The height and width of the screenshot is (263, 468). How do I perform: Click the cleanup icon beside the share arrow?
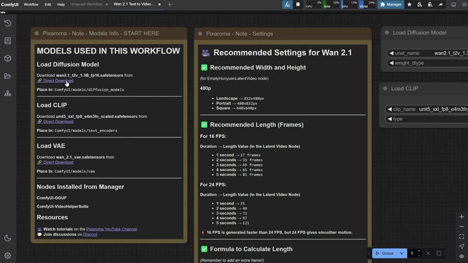click(x=430, y=4)
